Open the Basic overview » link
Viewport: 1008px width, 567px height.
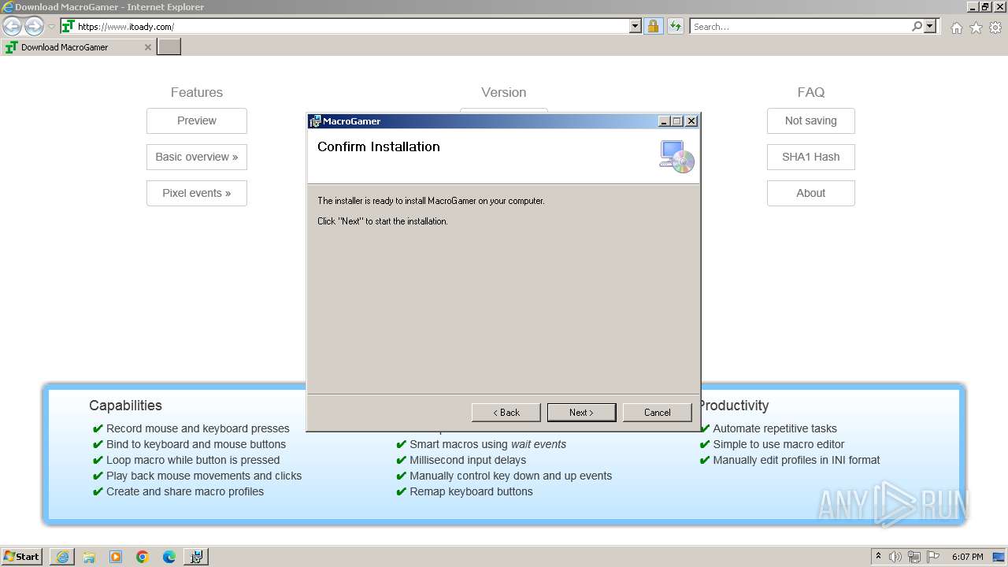click(x=197, y=157)
